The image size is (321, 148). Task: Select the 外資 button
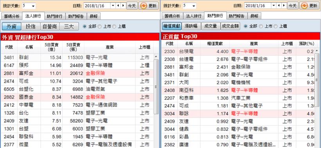point(12,26)
